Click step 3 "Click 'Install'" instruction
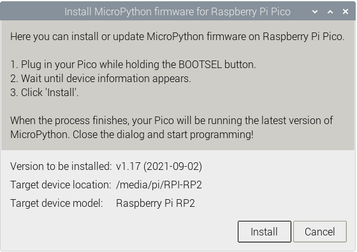 click(45, 92)
